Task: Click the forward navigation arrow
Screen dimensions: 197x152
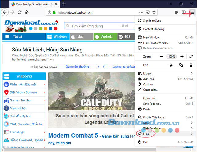Action: (12, 12)
